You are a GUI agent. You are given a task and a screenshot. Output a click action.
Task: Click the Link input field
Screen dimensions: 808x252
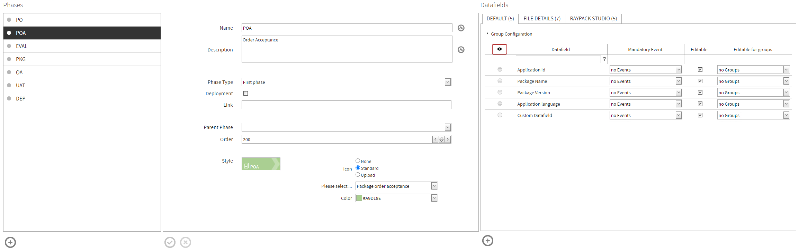point(346,105)
